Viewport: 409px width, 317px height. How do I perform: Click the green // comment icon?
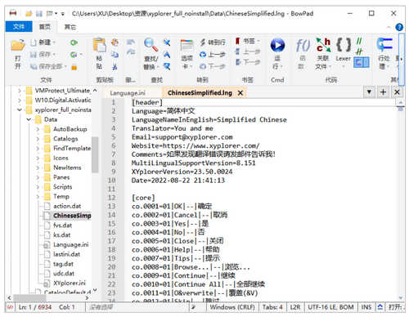click(x=359, y=42)
